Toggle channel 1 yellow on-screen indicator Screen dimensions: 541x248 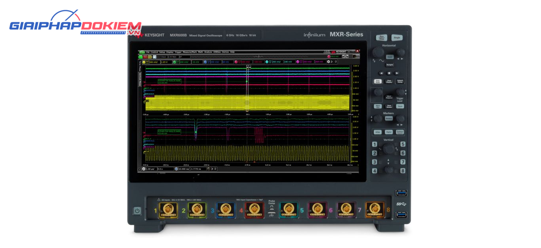tap(144, 62)
